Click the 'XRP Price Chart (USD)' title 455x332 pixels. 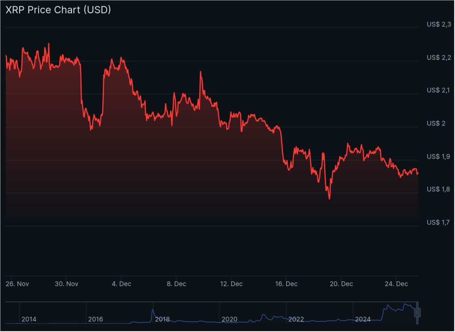coord(58,10)
